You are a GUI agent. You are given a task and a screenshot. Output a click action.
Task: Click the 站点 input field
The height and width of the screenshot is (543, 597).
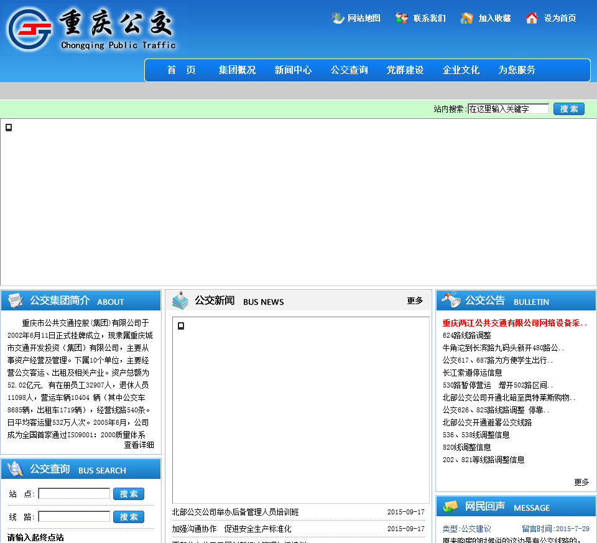74,494
